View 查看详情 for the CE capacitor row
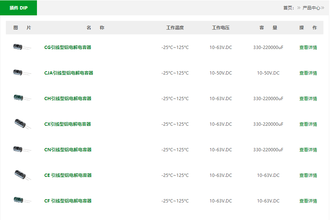 (x=308, y=175)
